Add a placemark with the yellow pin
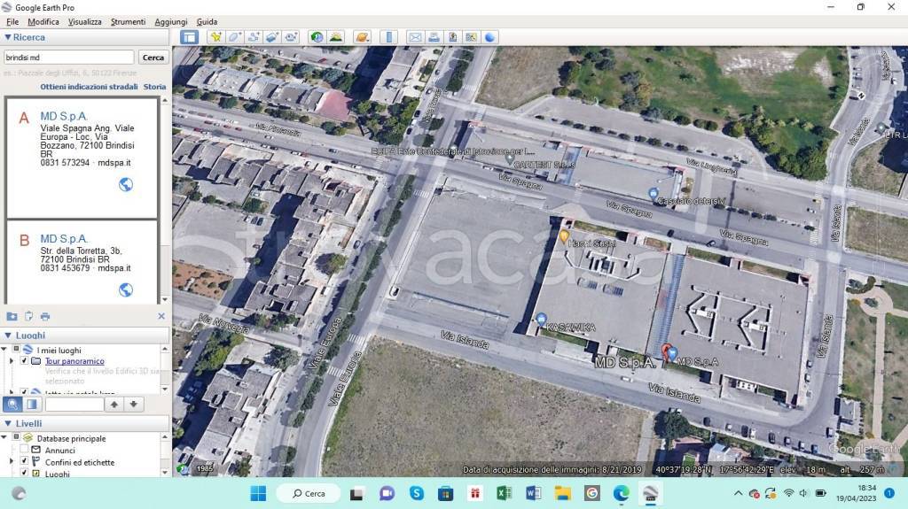Viewport: 908px width, 509px height. tap(216, 37)
